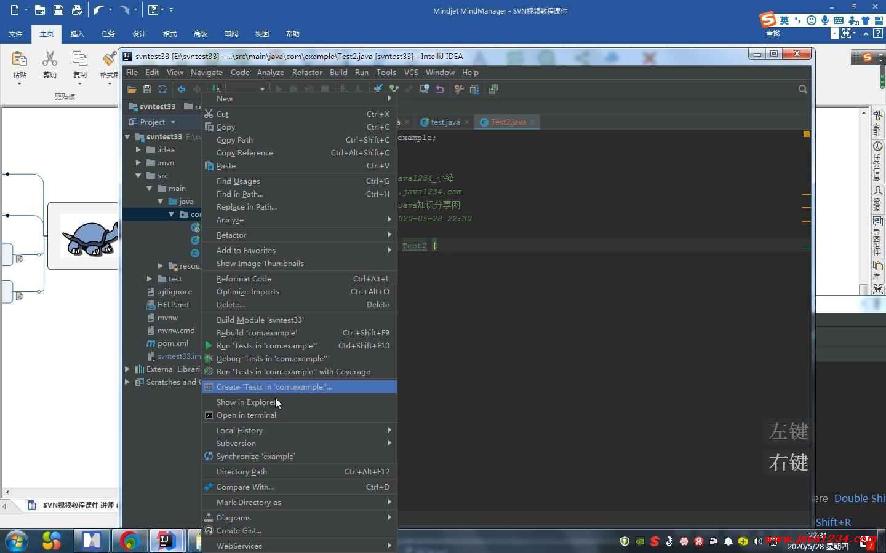Choose Open in terminal

click(x=299, y=415)
